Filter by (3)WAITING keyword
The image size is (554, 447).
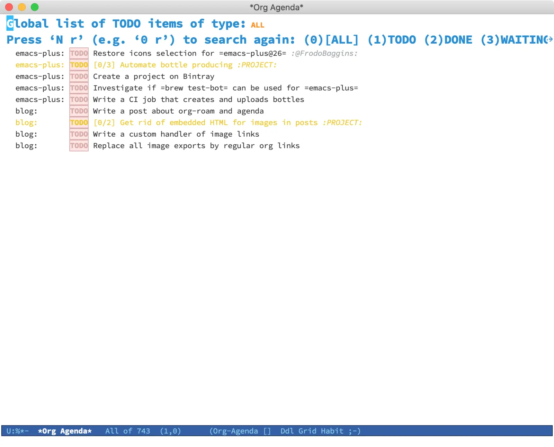(x=516, y=40)
